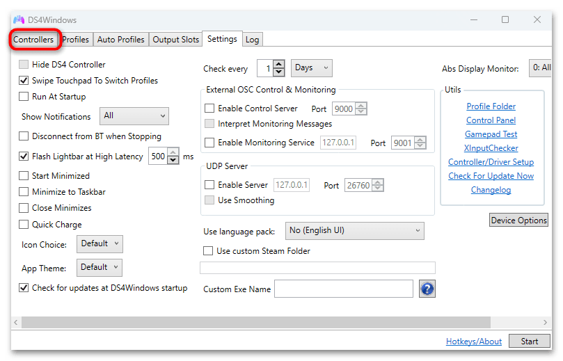The height and width of the screenshot is (361, 563).
Task: Tick Use custom Steam Folder
Action: (x=208, y=251)
